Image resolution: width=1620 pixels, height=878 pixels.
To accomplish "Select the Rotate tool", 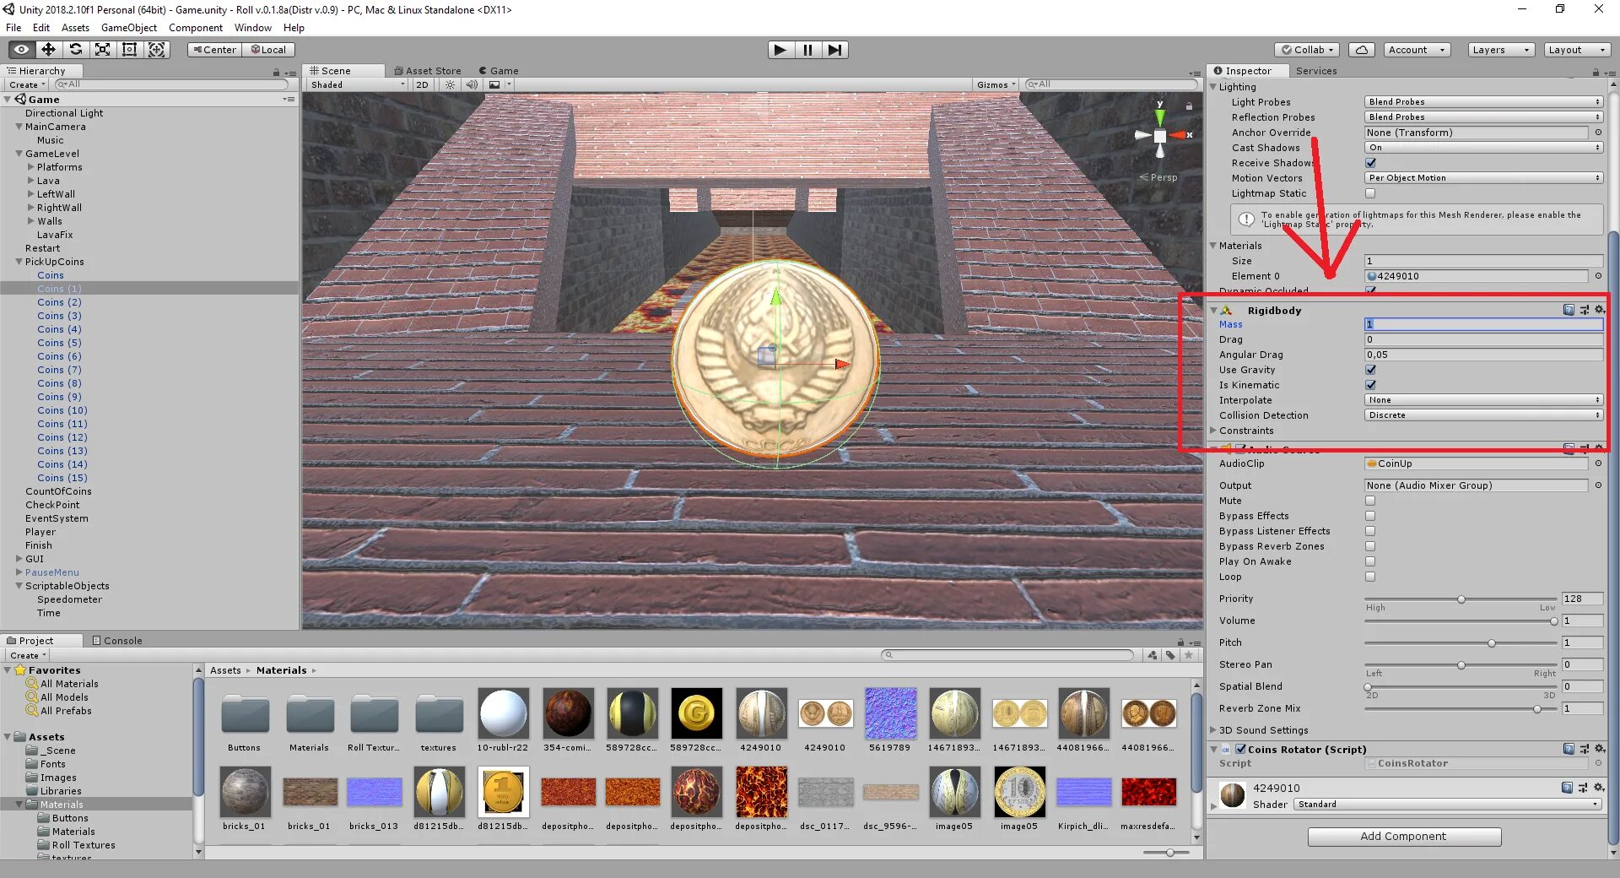I will point(75,50).
